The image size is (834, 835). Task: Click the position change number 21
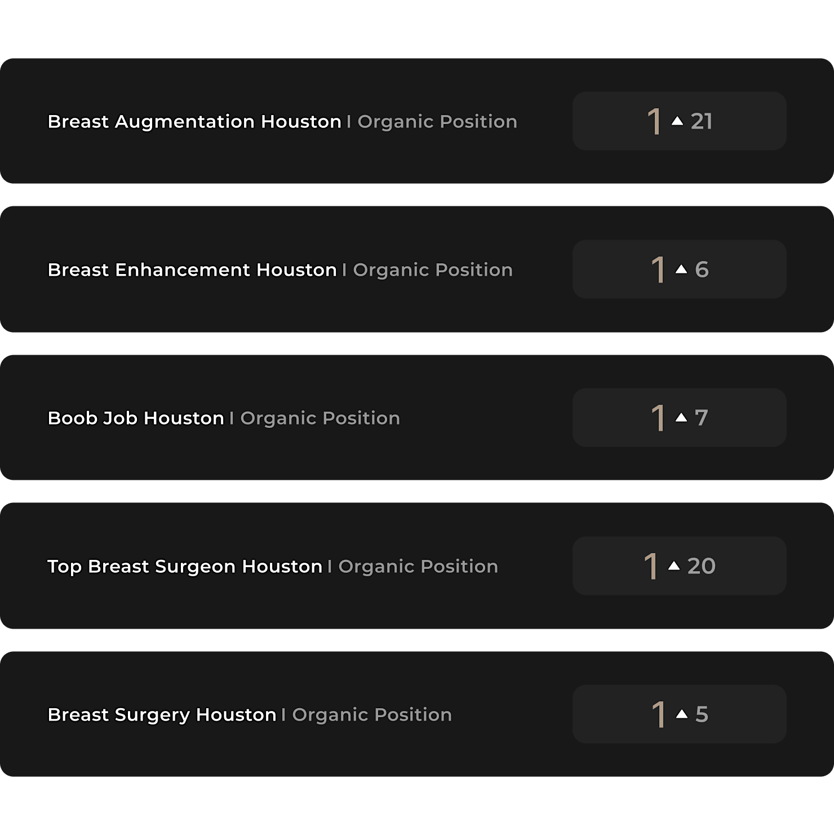click(702, 121)
